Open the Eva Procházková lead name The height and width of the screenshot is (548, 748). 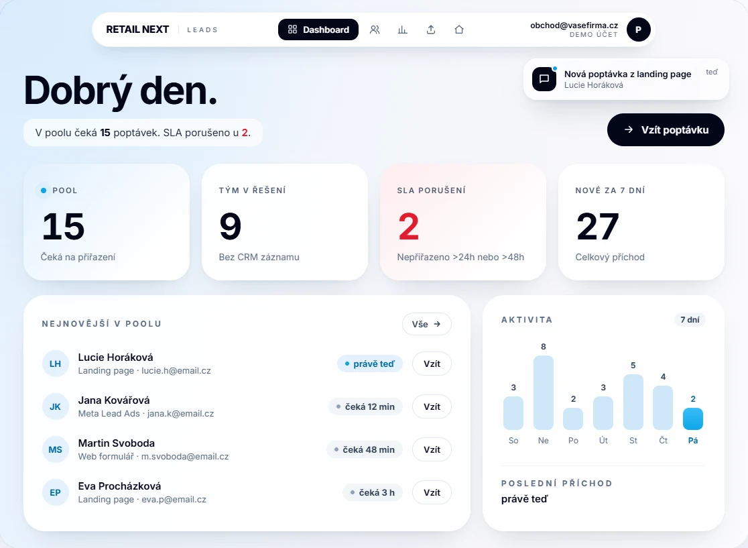(x=119, y=486)
